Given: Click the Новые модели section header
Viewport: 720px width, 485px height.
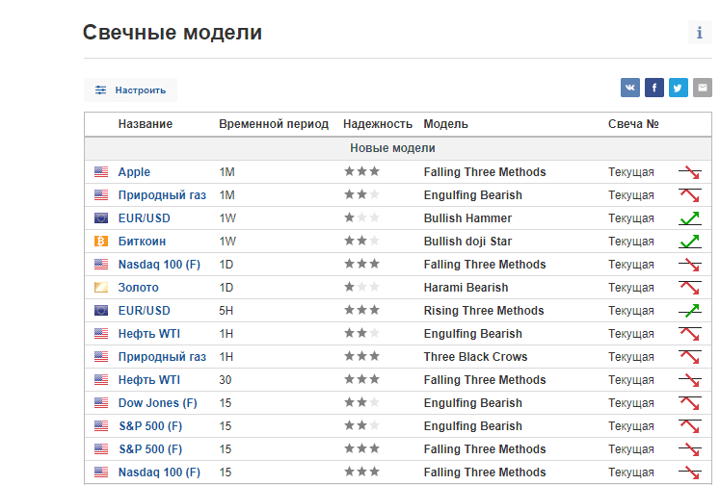Looking at the screenshot, I should pos(392,148).
